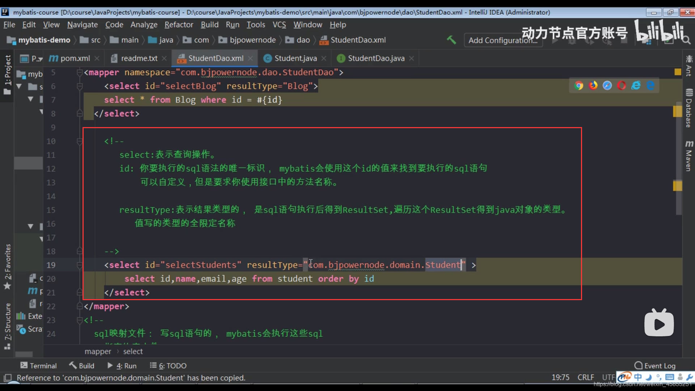This screenshot has height=391, width=695.
Task: Open the Tools menu
Action: (256, 25)
